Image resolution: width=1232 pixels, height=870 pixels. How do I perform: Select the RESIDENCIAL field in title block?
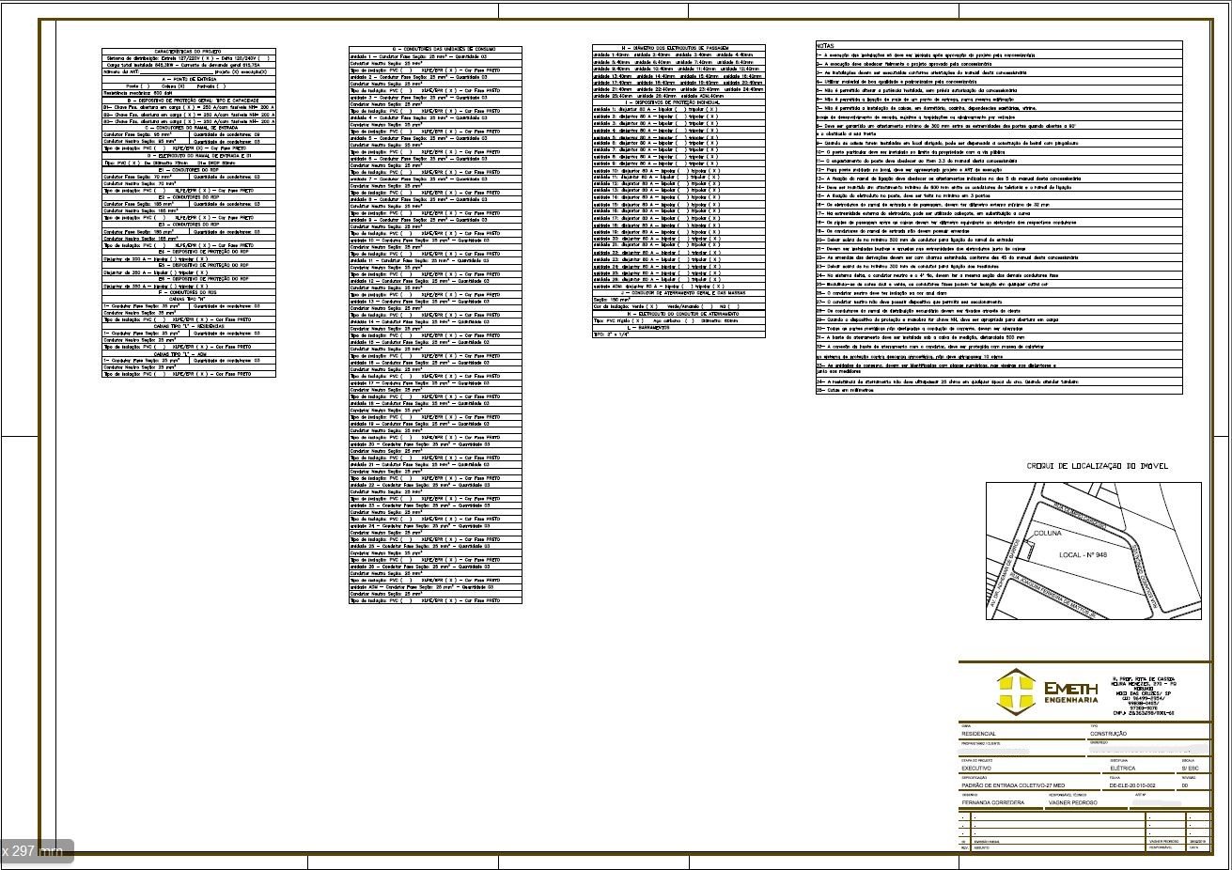[978, 734]
